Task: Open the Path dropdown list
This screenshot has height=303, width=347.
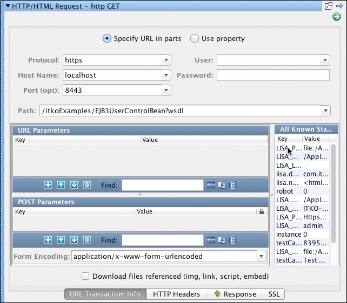Action: click(325, 111)
